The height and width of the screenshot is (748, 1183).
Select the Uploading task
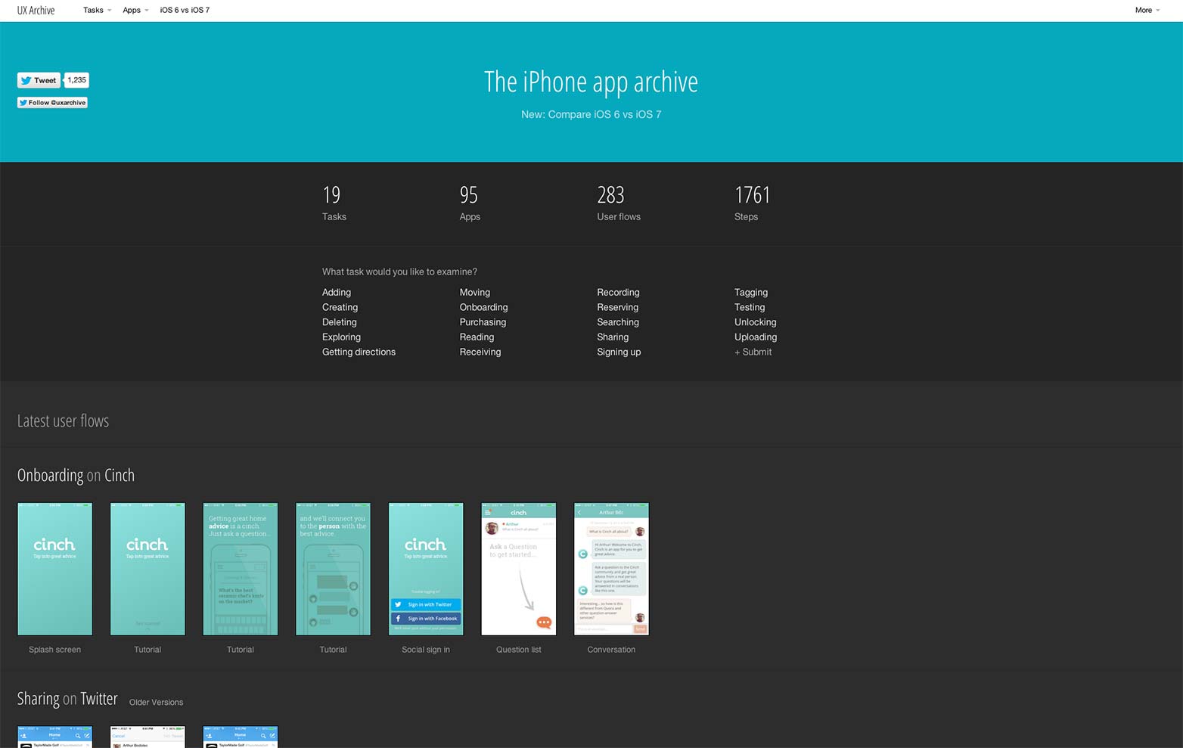pyautogui.click(x=755, y=337)
